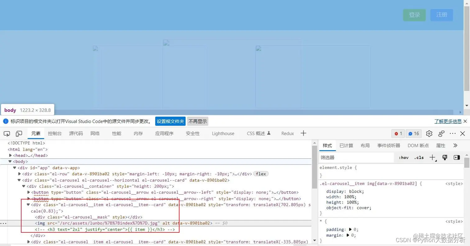
Task: Open DevTools settings gear
Action: tap(429, 134)
